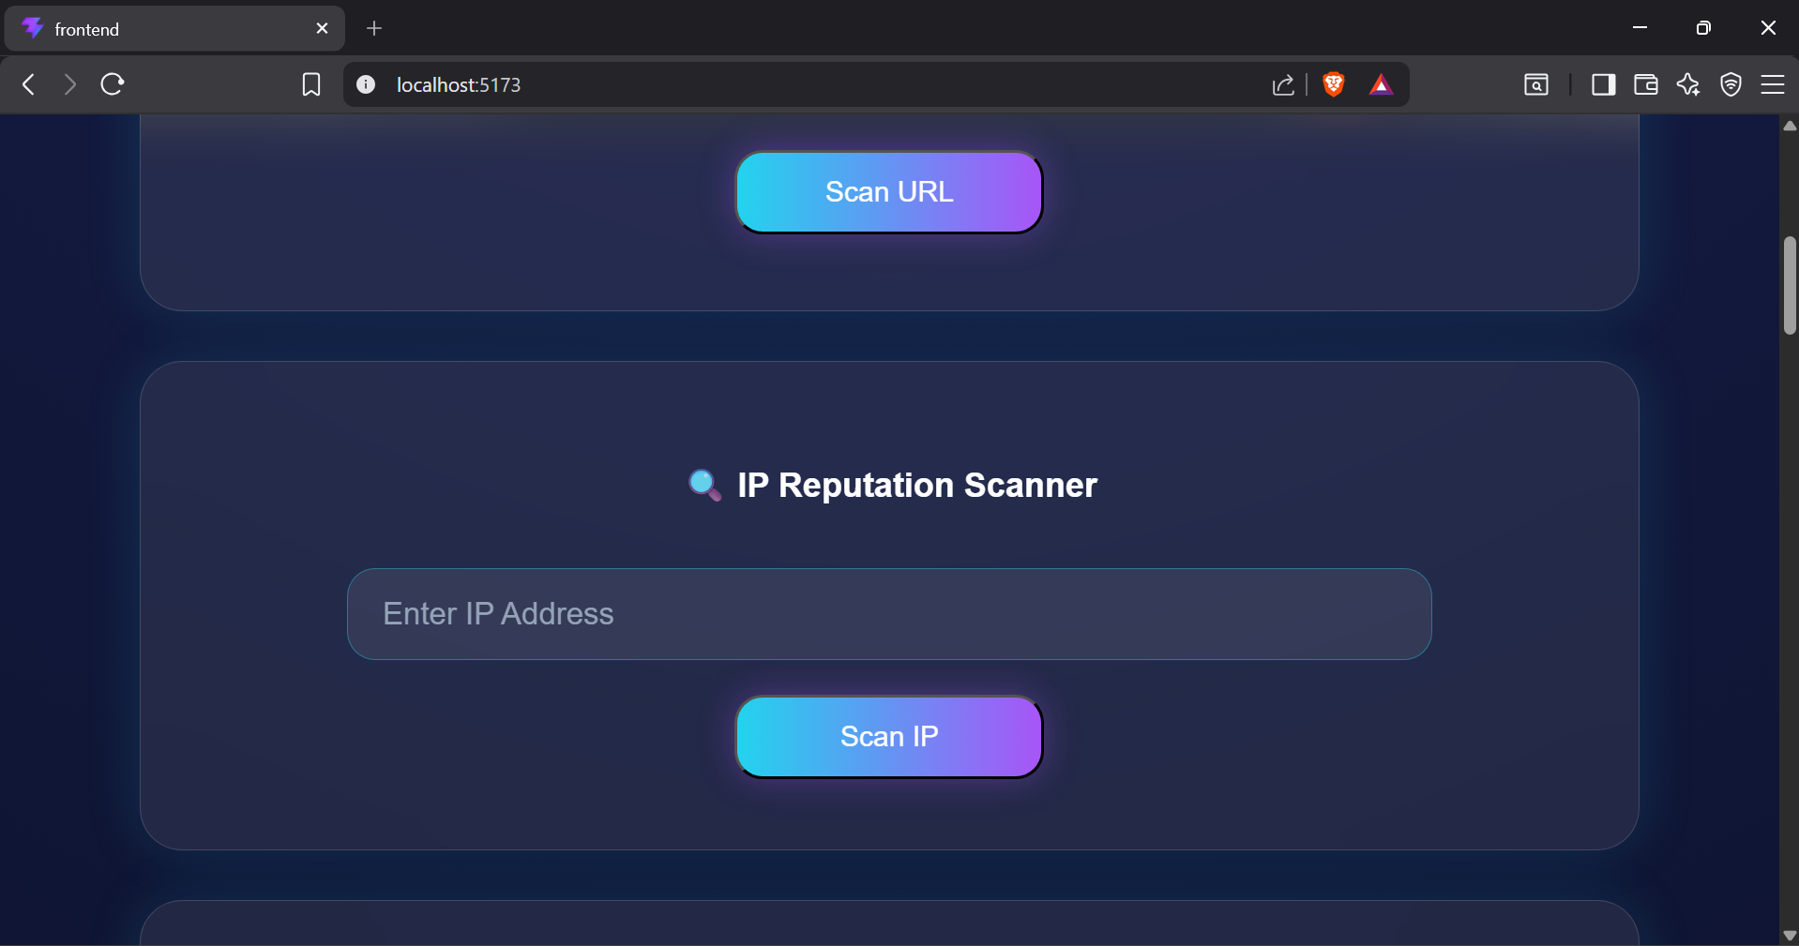
Task: Open Brave VPN shield icon
Action: pos(1731,84)
